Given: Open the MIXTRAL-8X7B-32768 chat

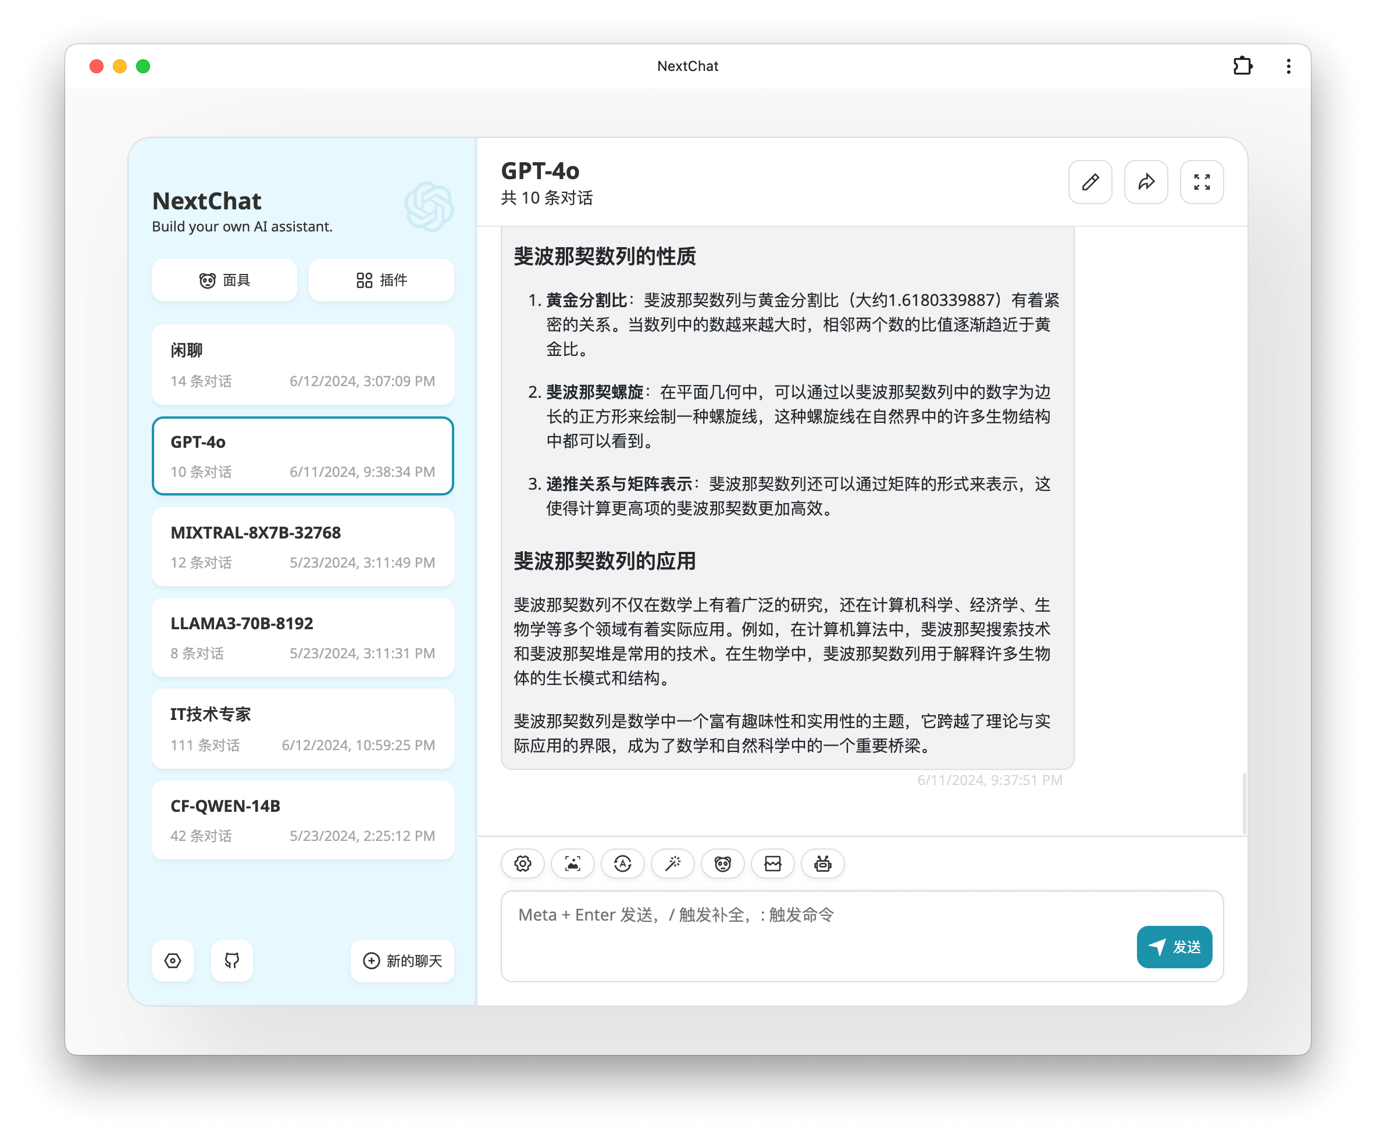Looking at the screenshot, I should 302,547.
